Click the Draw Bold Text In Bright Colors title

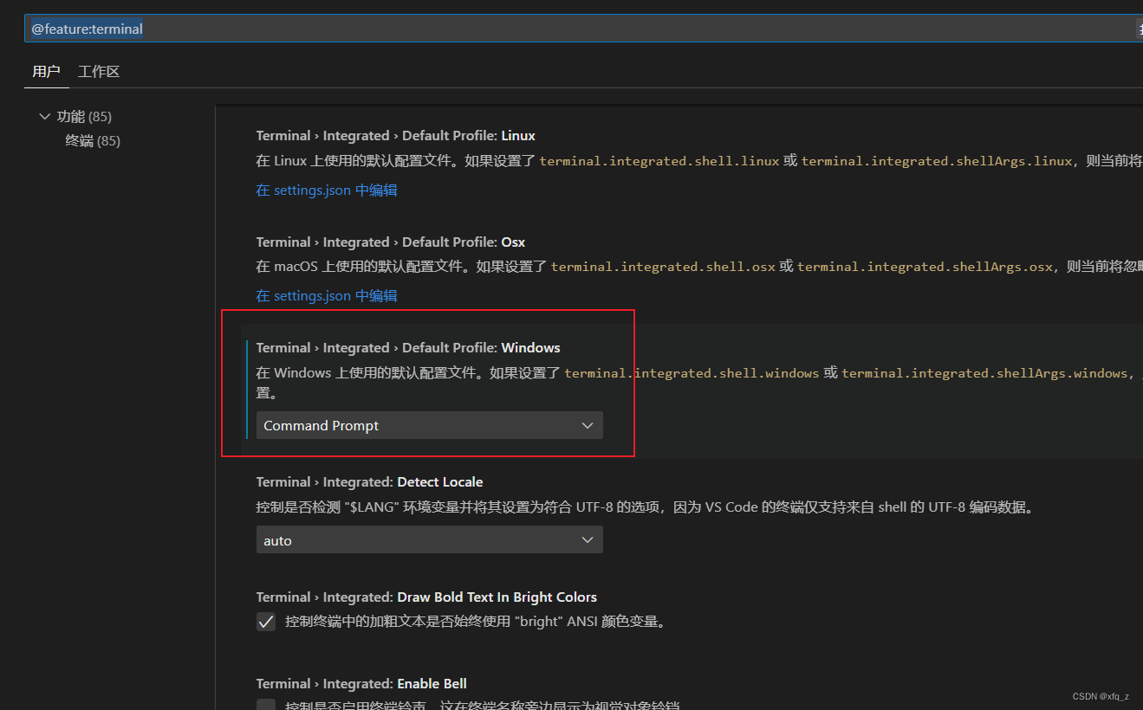[426, 597]
